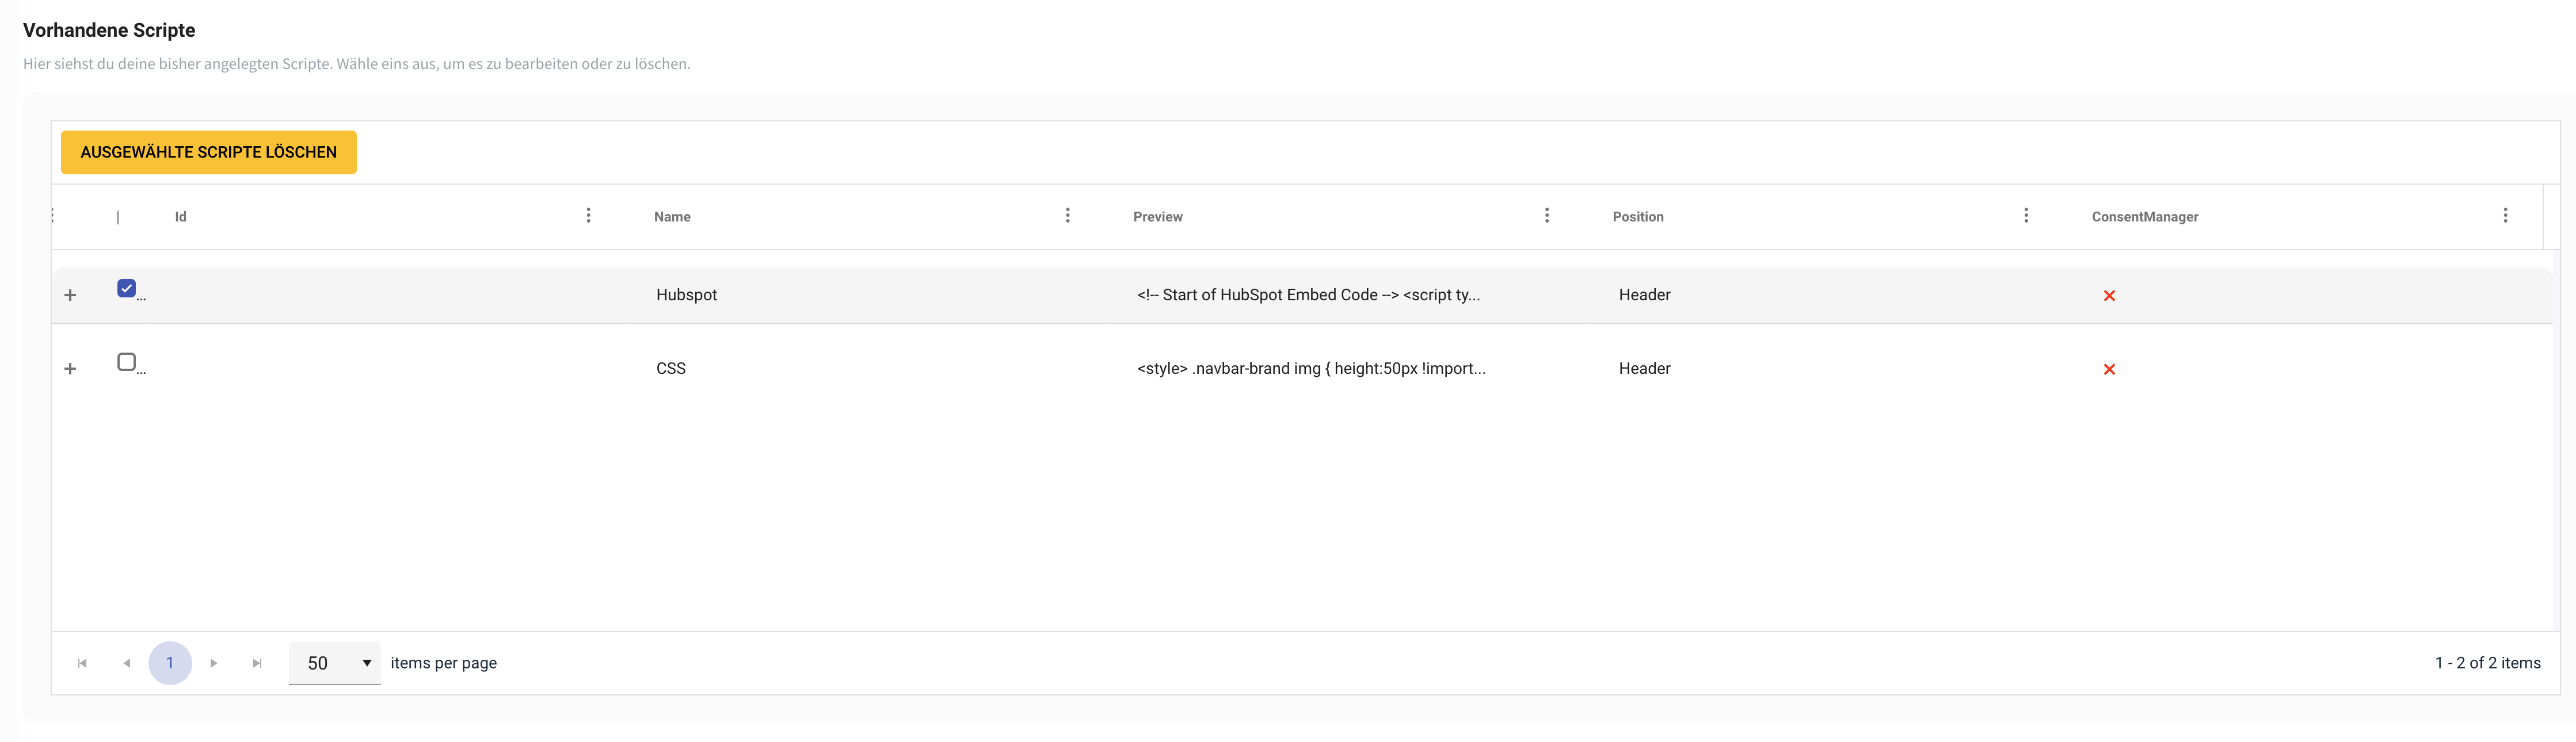Sort by the Name column header

(x=672, y=217)
